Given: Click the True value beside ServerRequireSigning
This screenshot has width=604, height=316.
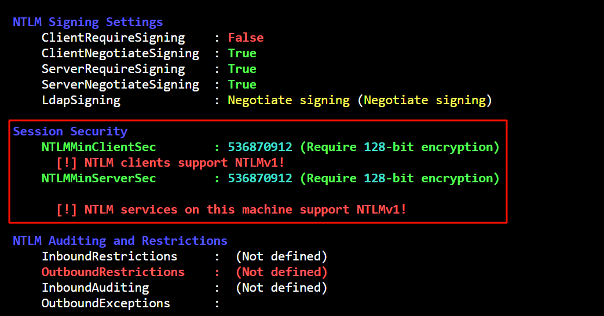Looking at the screenshot, I should point(242,69).
